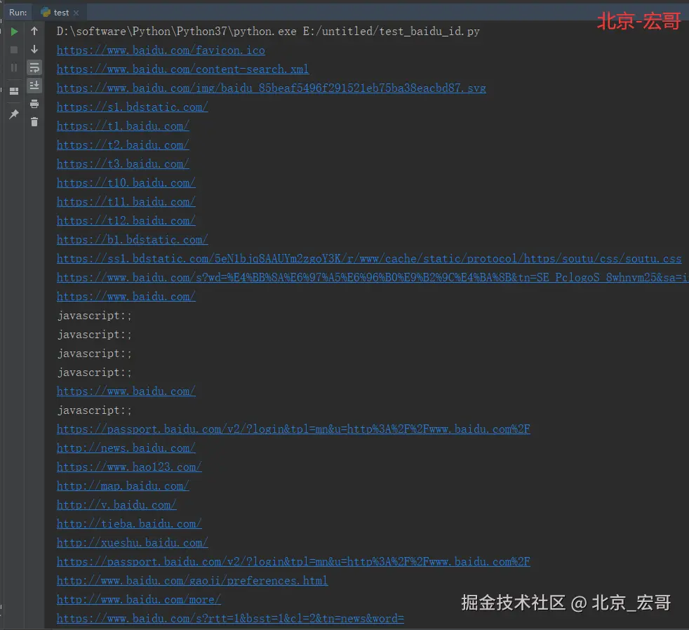Pin the Run tab with pushpin icon

click(14, 114)
